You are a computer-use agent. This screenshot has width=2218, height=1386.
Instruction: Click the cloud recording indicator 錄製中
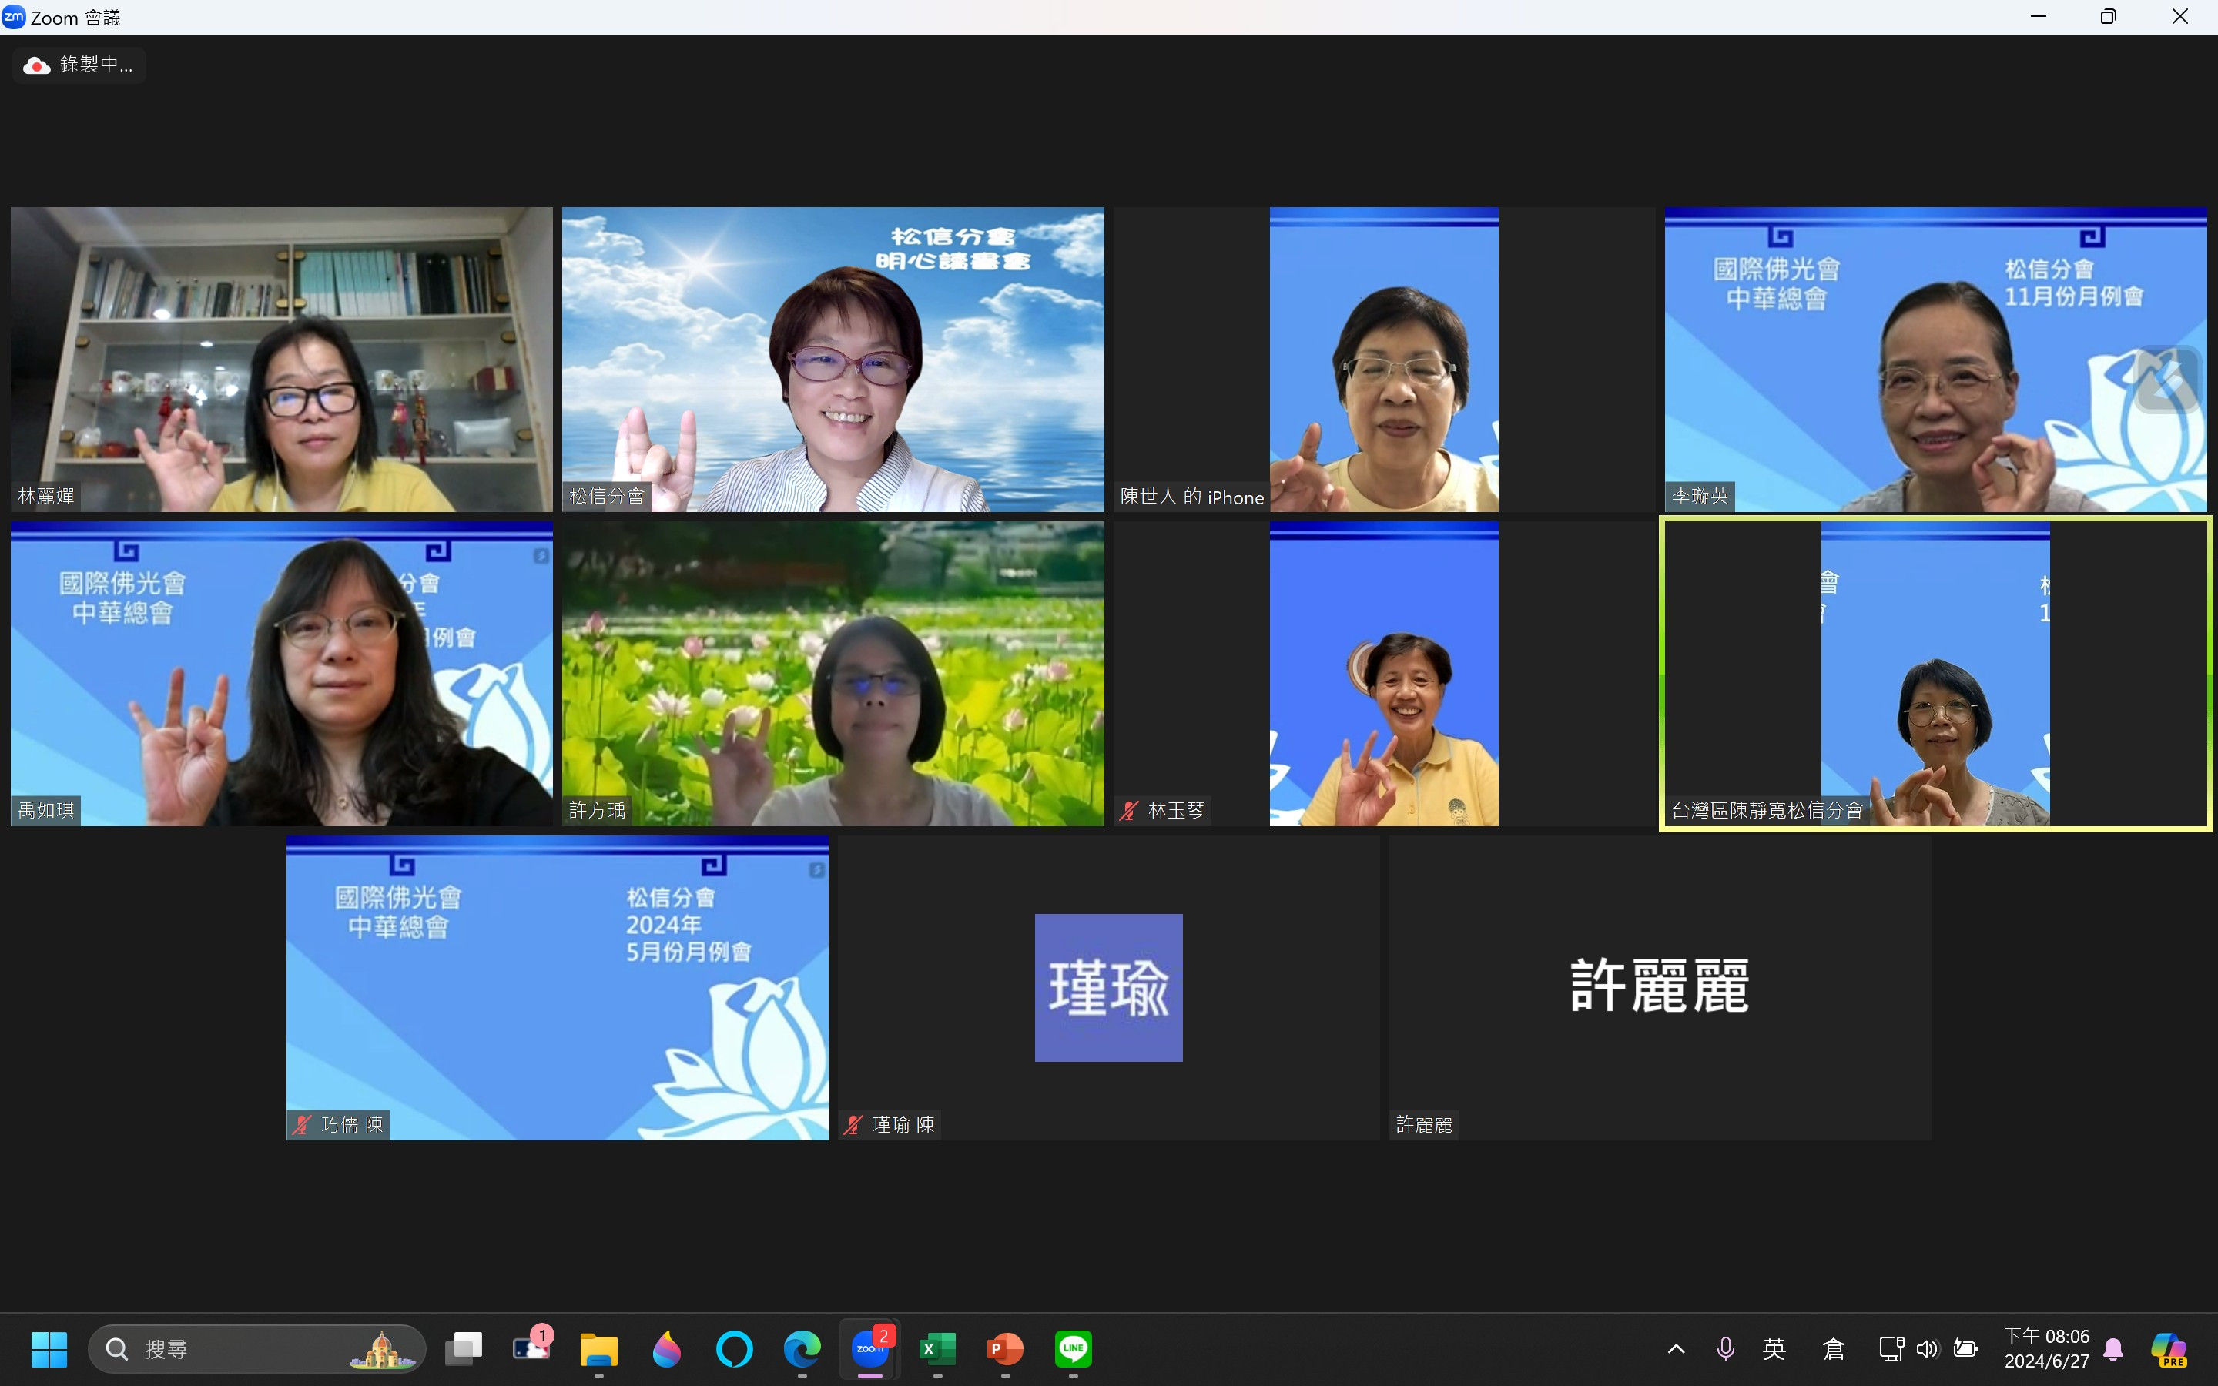(79, 65)
